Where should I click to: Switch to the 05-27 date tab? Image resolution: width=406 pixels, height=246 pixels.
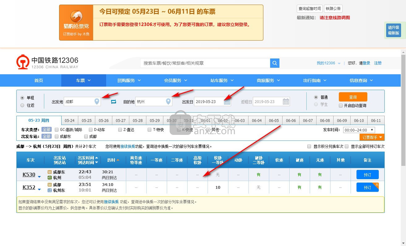click(121, 121)
